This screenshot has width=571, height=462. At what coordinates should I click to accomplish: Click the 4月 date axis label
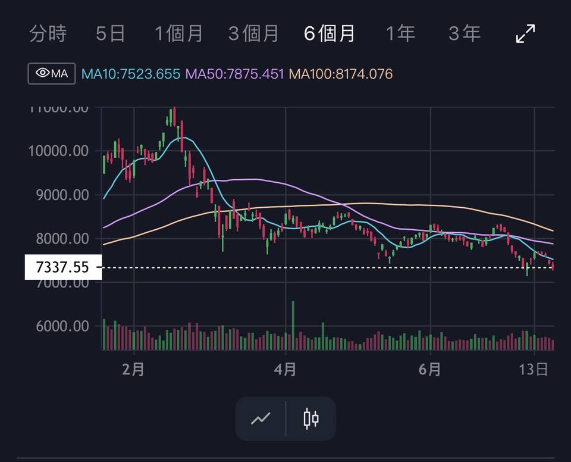tap(285, 369)
